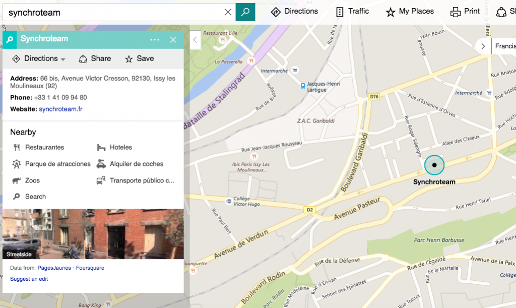The width and height of the screenshot is (516, 308).
Task: Open My Places
Action: click(x=410, y=12)
